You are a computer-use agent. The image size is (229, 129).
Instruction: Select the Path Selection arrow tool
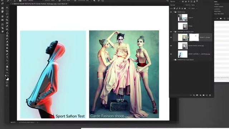[x=7, y=60]
